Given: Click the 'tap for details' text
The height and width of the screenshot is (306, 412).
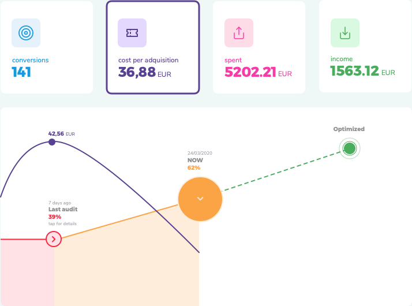Looking at the screenshot, I should pyautogui.click(x=62, y=223).
